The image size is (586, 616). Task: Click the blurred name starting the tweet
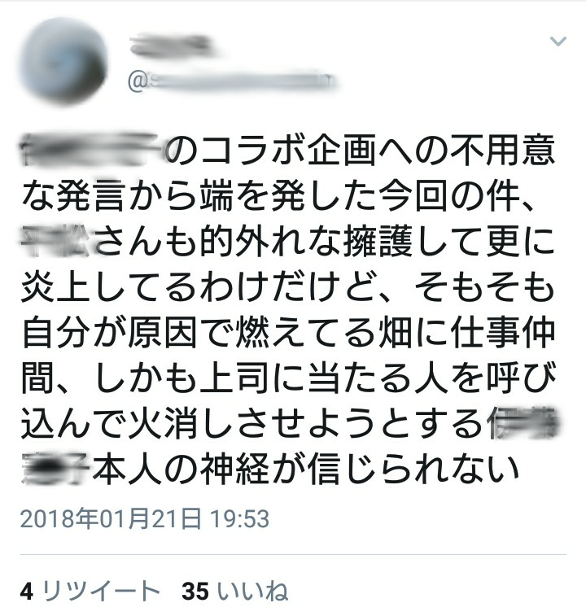point(92,149)
